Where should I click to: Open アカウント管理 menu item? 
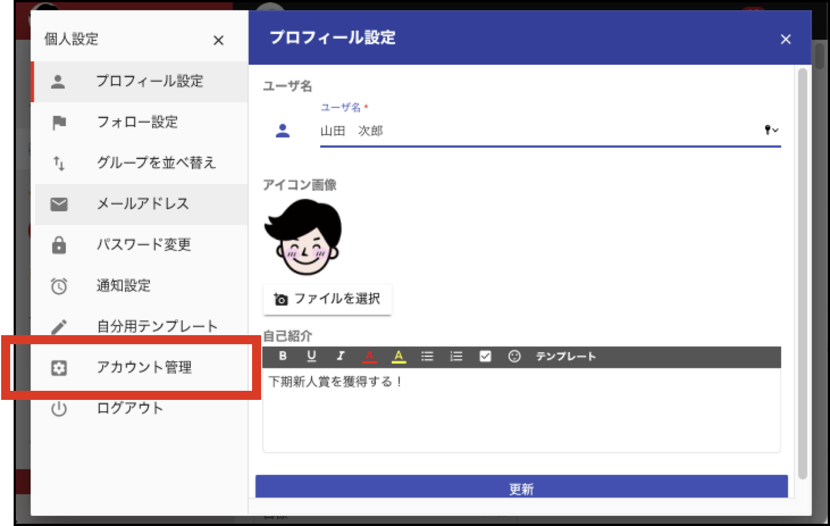point(141,368)
